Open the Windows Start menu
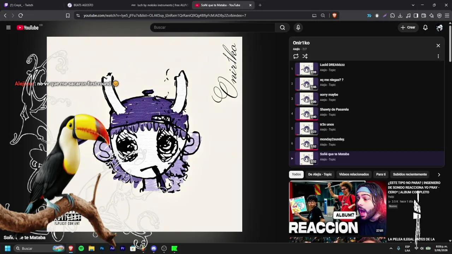Viewport: 452px width, 254px height. (7, 248)
